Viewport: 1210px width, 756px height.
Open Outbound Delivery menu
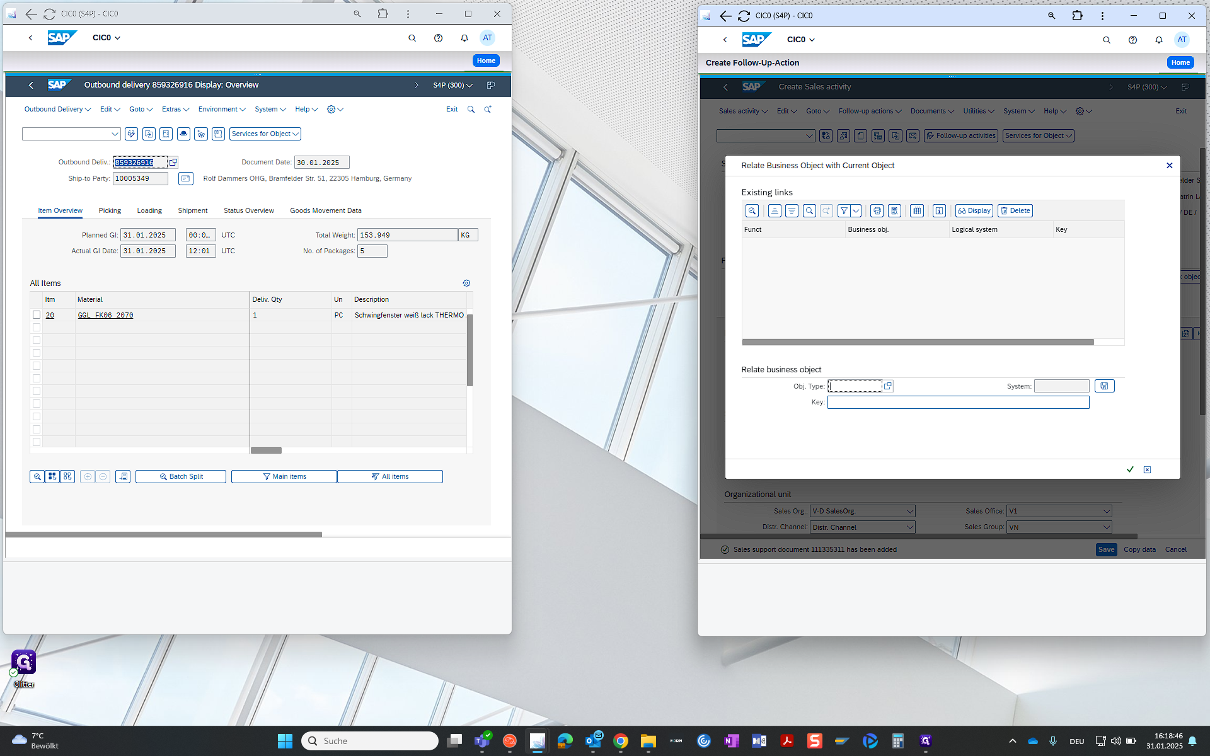(57, 109)
